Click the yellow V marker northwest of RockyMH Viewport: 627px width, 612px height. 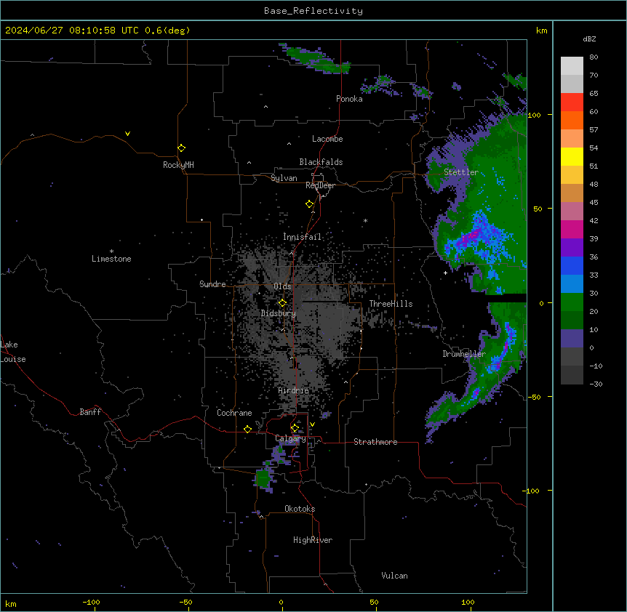point(127,134)
